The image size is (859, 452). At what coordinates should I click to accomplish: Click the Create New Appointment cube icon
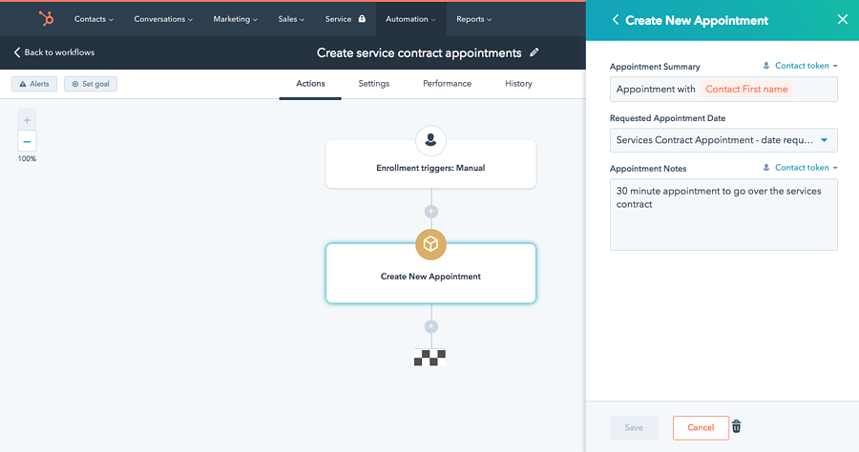click(x=430, y=245)
